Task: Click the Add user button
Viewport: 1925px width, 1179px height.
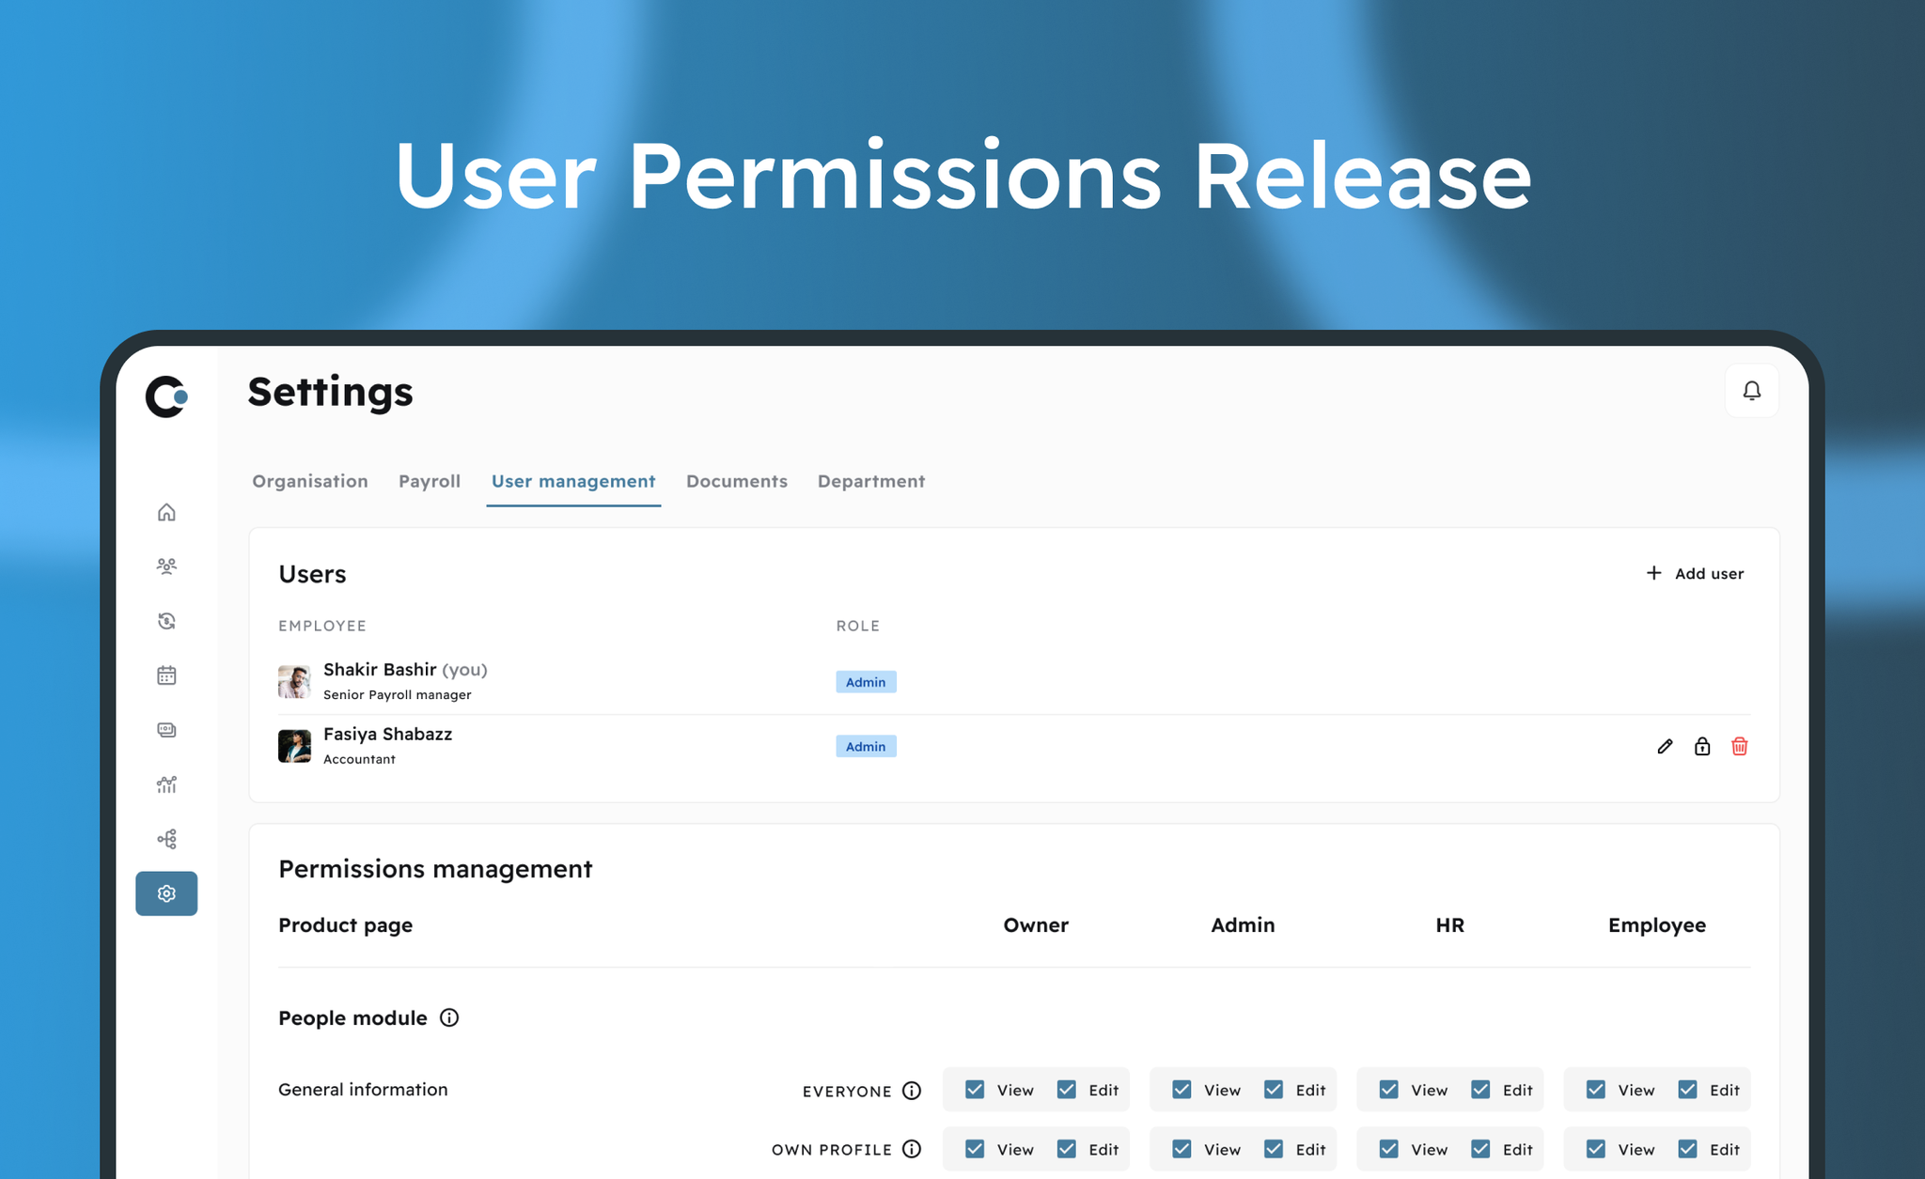Action: pyautogui.click(x=1695, y=574)
